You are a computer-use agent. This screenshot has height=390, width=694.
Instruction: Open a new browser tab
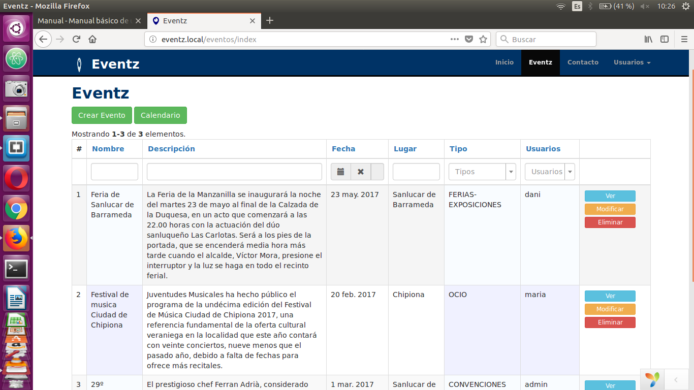(270, 21)
